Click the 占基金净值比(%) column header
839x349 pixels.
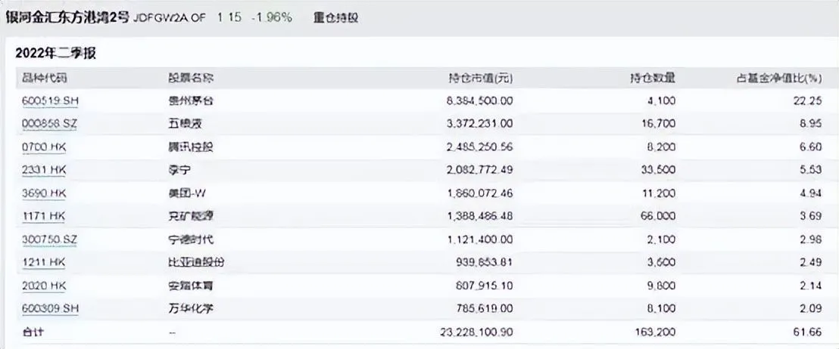pos(778,79)
